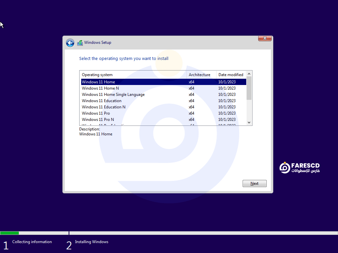
Task: Click the Windows Setup title icon
Action: (80, 43)
